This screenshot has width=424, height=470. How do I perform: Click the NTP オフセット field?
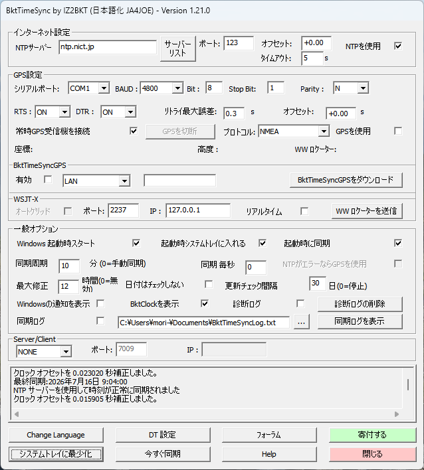[x=316, y=43]
